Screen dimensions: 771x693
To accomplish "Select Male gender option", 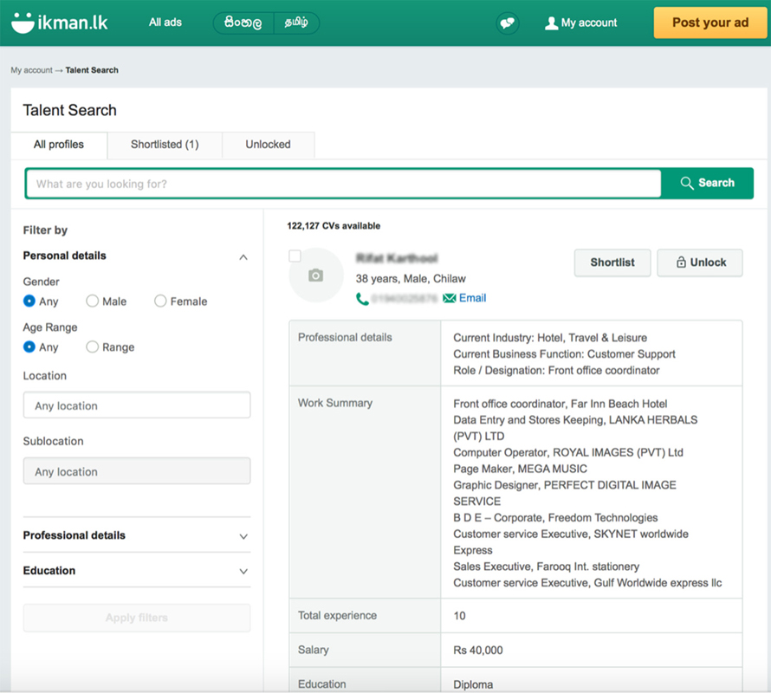I will pyautogui.click(x=92, y=301).
